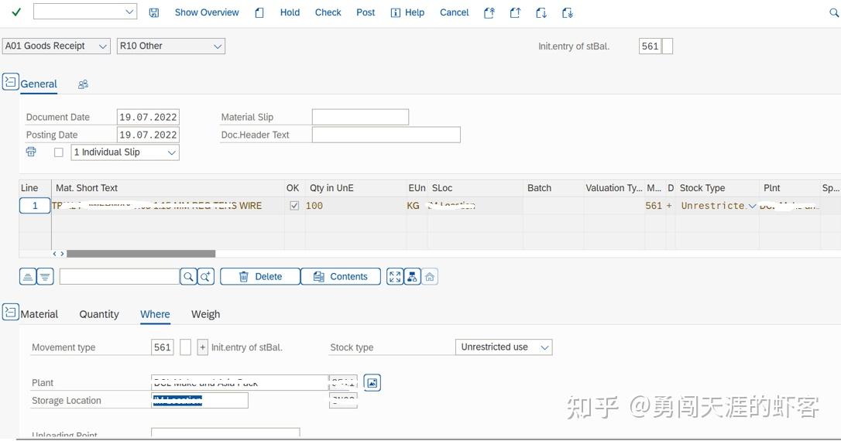Open the R10 Other dropdown
This screenshot has height=441, width=841.
pyautogui.click(x=171, y=46)
